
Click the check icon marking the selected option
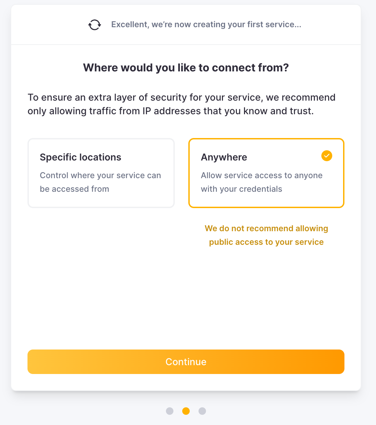click(x=326, y=156)
